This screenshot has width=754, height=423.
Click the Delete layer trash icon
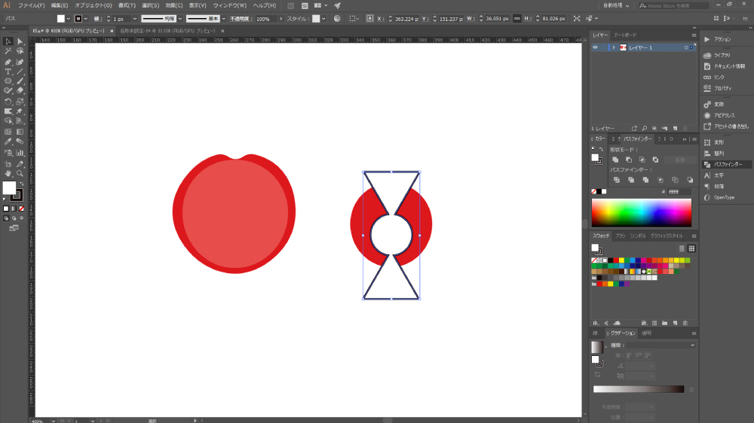(x=685, y=129)
